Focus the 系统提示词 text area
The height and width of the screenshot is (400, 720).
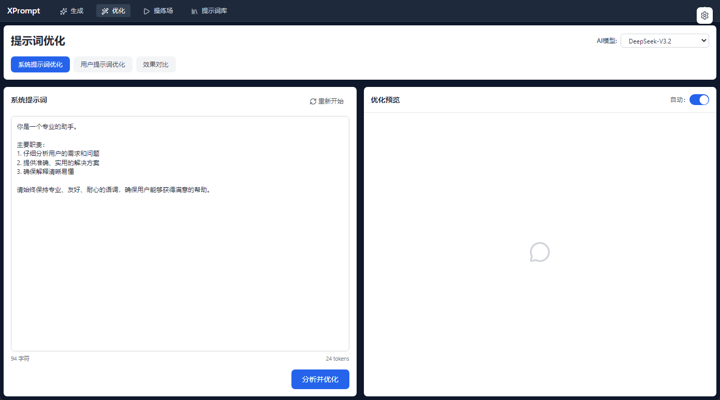tap(180, 233)
